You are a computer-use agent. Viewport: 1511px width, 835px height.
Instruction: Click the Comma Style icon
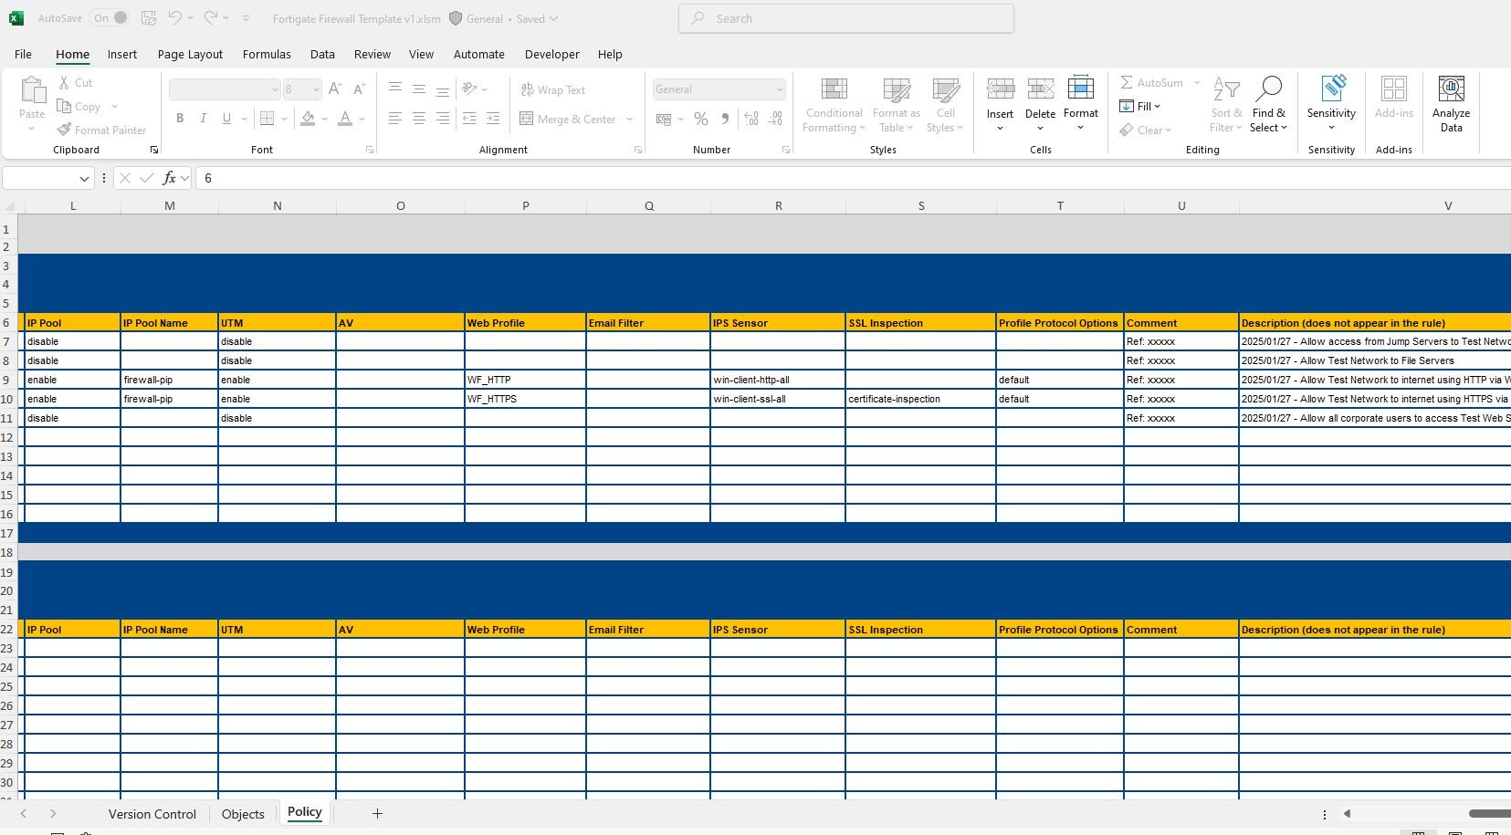pyautogui.click(x=725, y=119)
